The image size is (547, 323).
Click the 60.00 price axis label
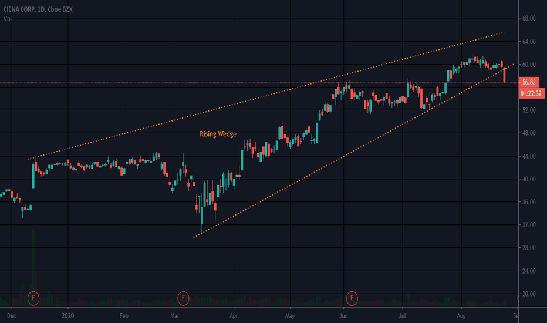pyautogui.click(x=529, y=65)
